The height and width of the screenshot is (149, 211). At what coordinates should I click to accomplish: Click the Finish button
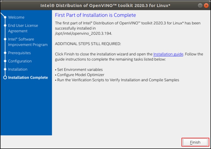pos(195,142)
